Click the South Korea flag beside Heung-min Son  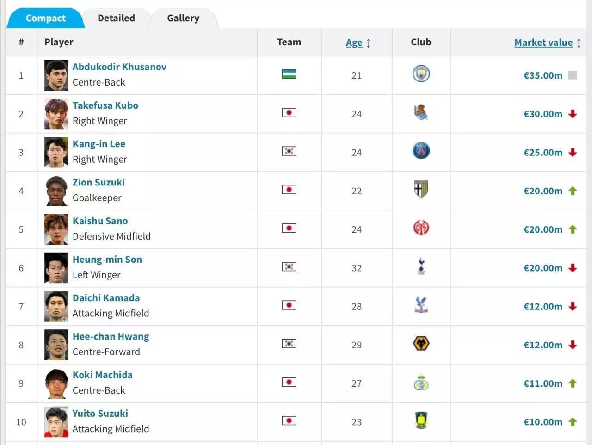click(289, 266)
